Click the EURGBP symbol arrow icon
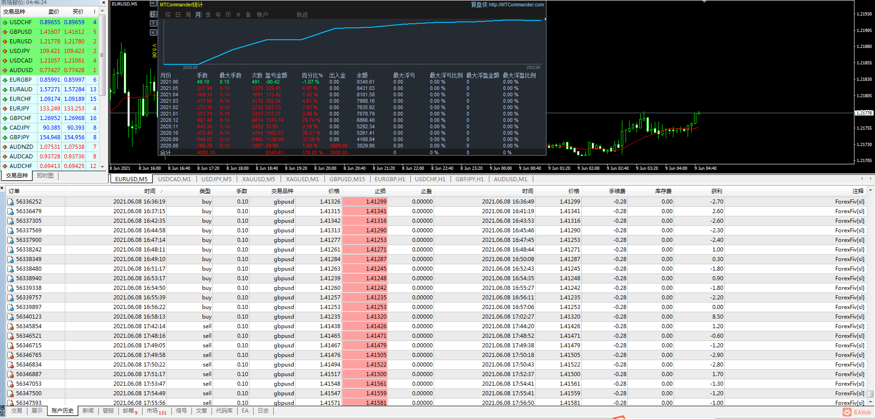This screenshot has width=875, height=419. coord(5,80)
